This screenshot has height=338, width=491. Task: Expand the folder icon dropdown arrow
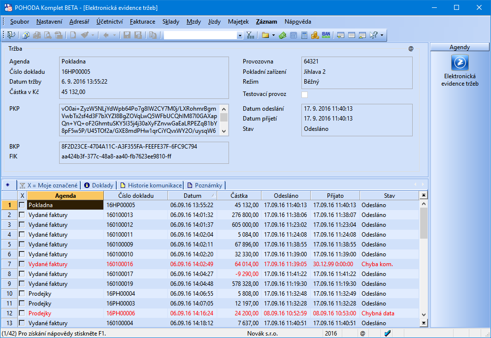coord(273,35)
